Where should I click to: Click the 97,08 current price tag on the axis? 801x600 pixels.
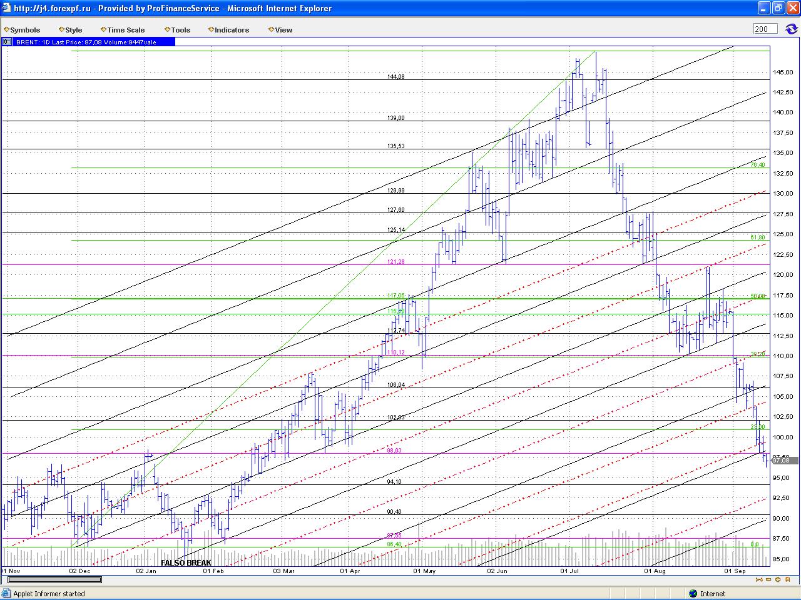click(781, 460)
